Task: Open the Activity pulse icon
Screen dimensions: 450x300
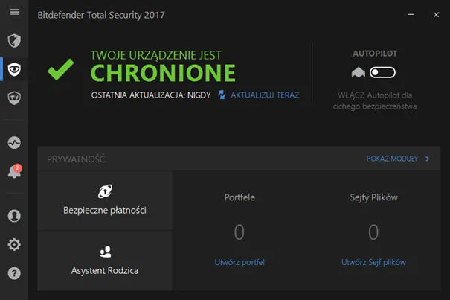Action: 14,142
